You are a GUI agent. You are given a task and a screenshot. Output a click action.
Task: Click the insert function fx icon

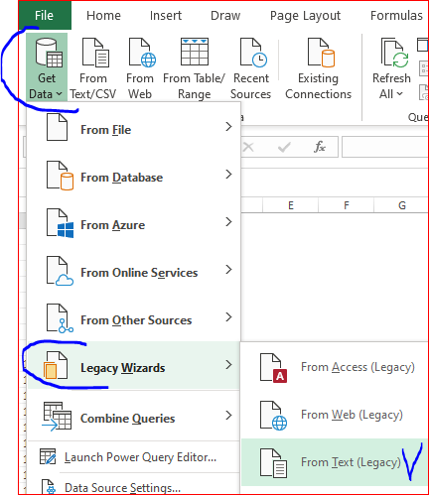tap(320, 147)
